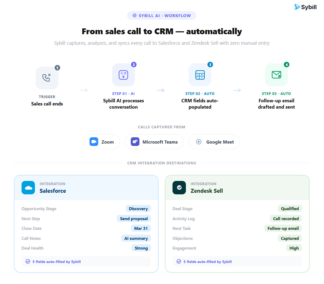The width and height of the screenshot is (324, 284).
Task: Click check icon in Sybill AI Workflow badge
Action: [134, 16]
